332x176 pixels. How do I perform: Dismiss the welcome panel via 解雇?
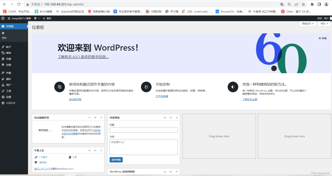(322, 38)
